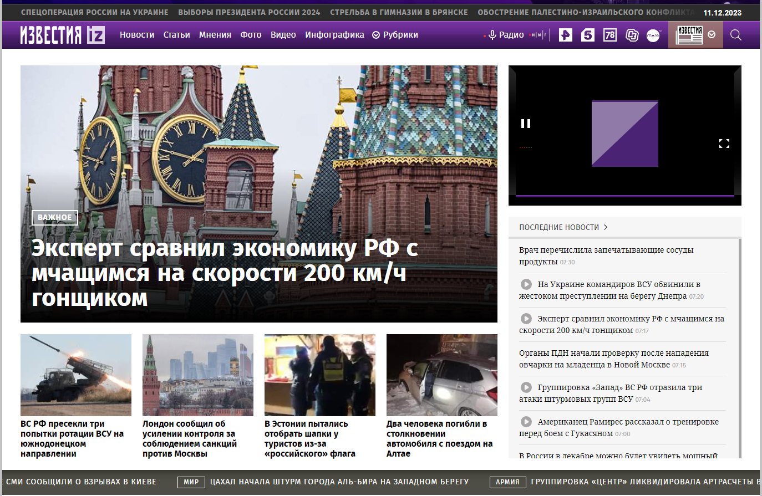
Task: Play the Dnepr commanders news video icon
Action: 526,284
